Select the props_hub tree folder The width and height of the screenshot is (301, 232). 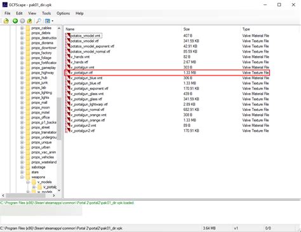(39, 77)
